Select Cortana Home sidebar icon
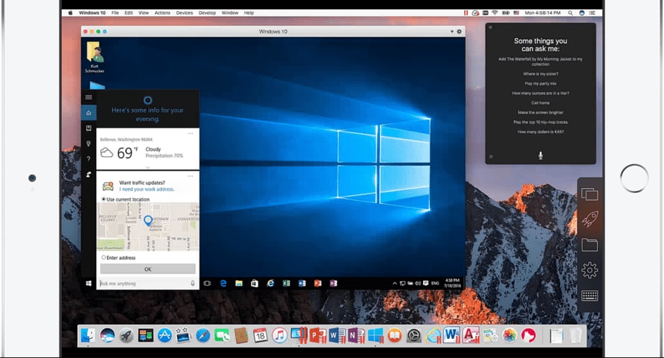This screenshot has height=358, width=664. [x=88, y=112]
